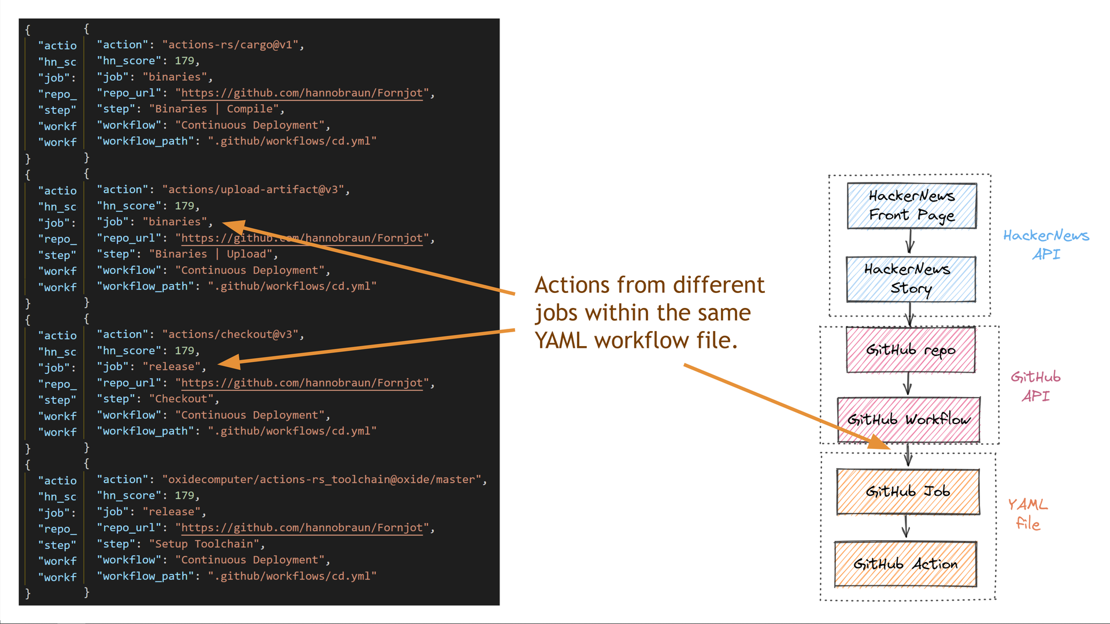Click the "Setup Toolchain" step value

204,544
